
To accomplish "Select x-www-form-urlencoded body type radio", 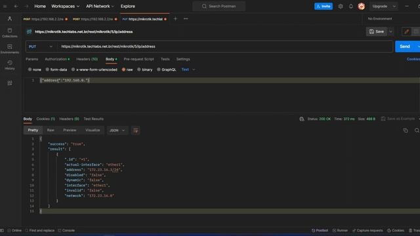I will point(73,69).
